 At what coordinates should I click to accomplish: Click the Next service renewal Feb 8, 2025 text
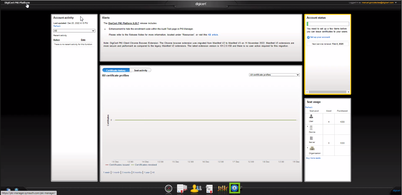coord(328,44)
